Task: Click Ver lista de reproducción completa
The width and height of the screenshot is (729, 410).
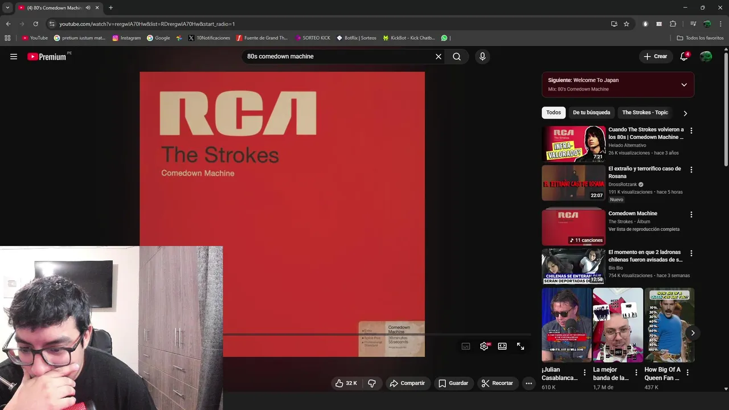Action: [644, 229]
